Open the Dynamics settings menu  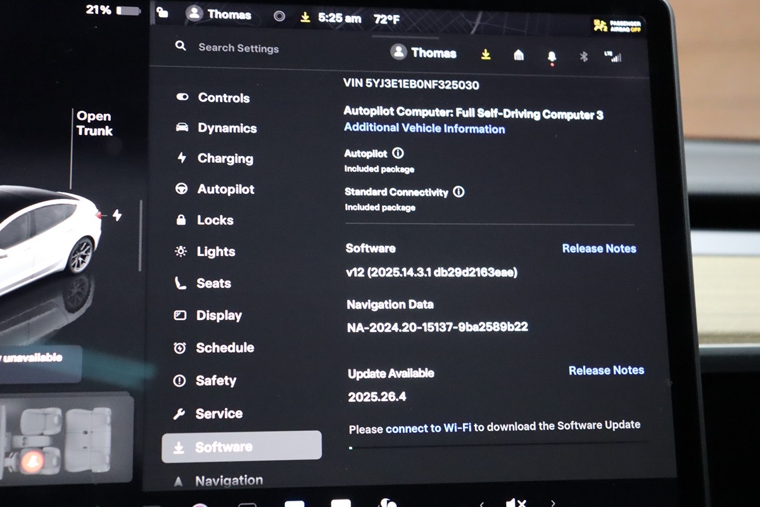point(216,128)
